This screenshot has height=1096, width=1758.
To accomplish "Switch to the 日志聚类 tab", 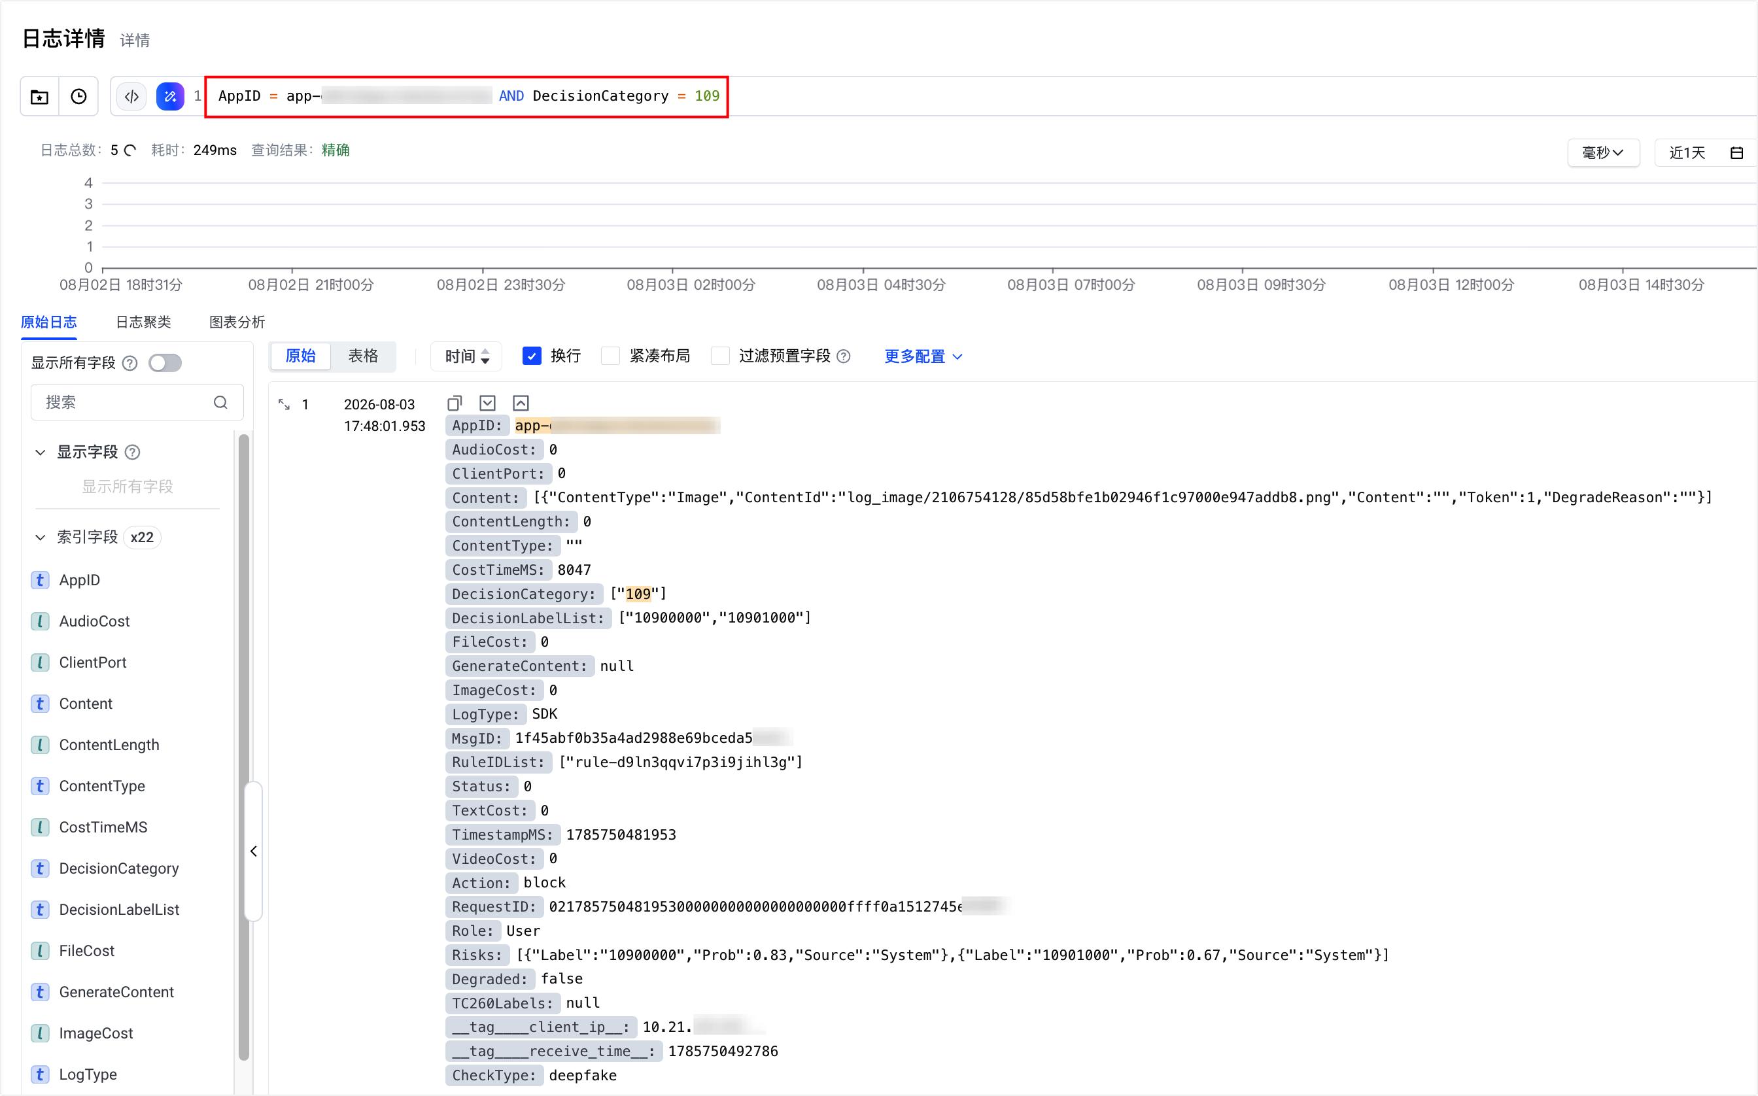I will (143, 322).
